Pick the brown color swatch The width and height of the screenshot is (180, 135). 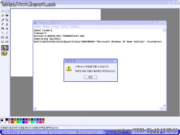tap(43, 120)
